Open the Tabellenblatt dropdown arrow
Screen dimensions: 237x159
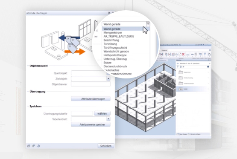coord(108,119)
